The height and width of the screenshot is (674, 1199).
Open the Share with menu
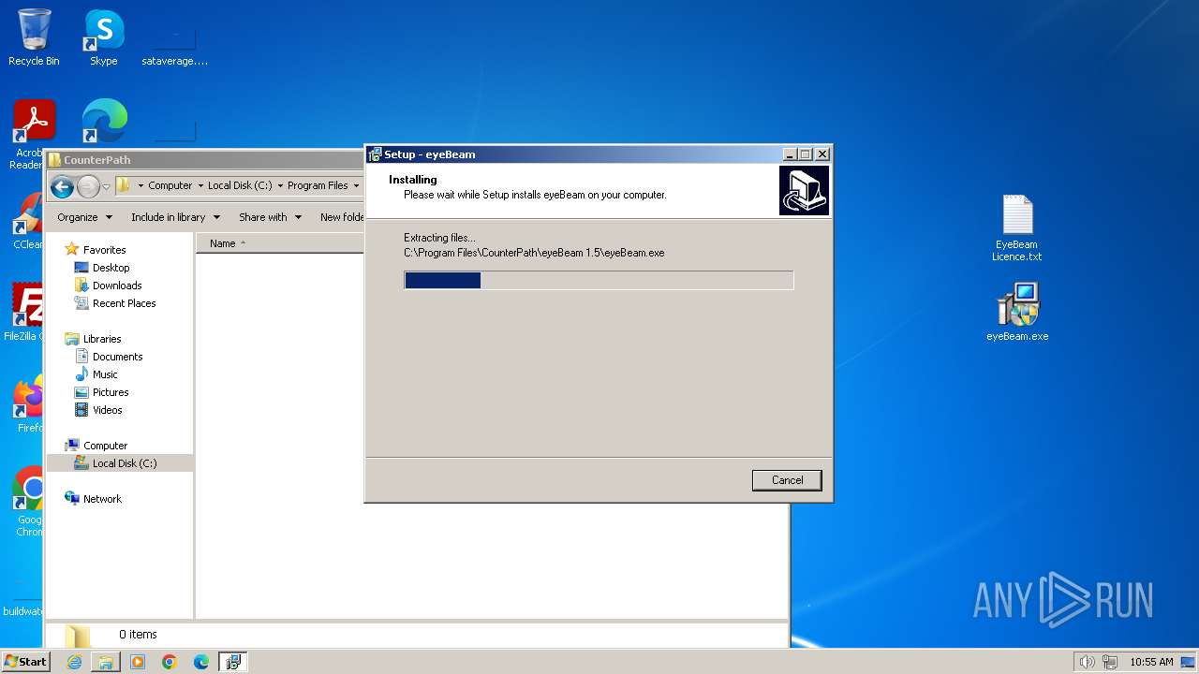coord(270,217)
